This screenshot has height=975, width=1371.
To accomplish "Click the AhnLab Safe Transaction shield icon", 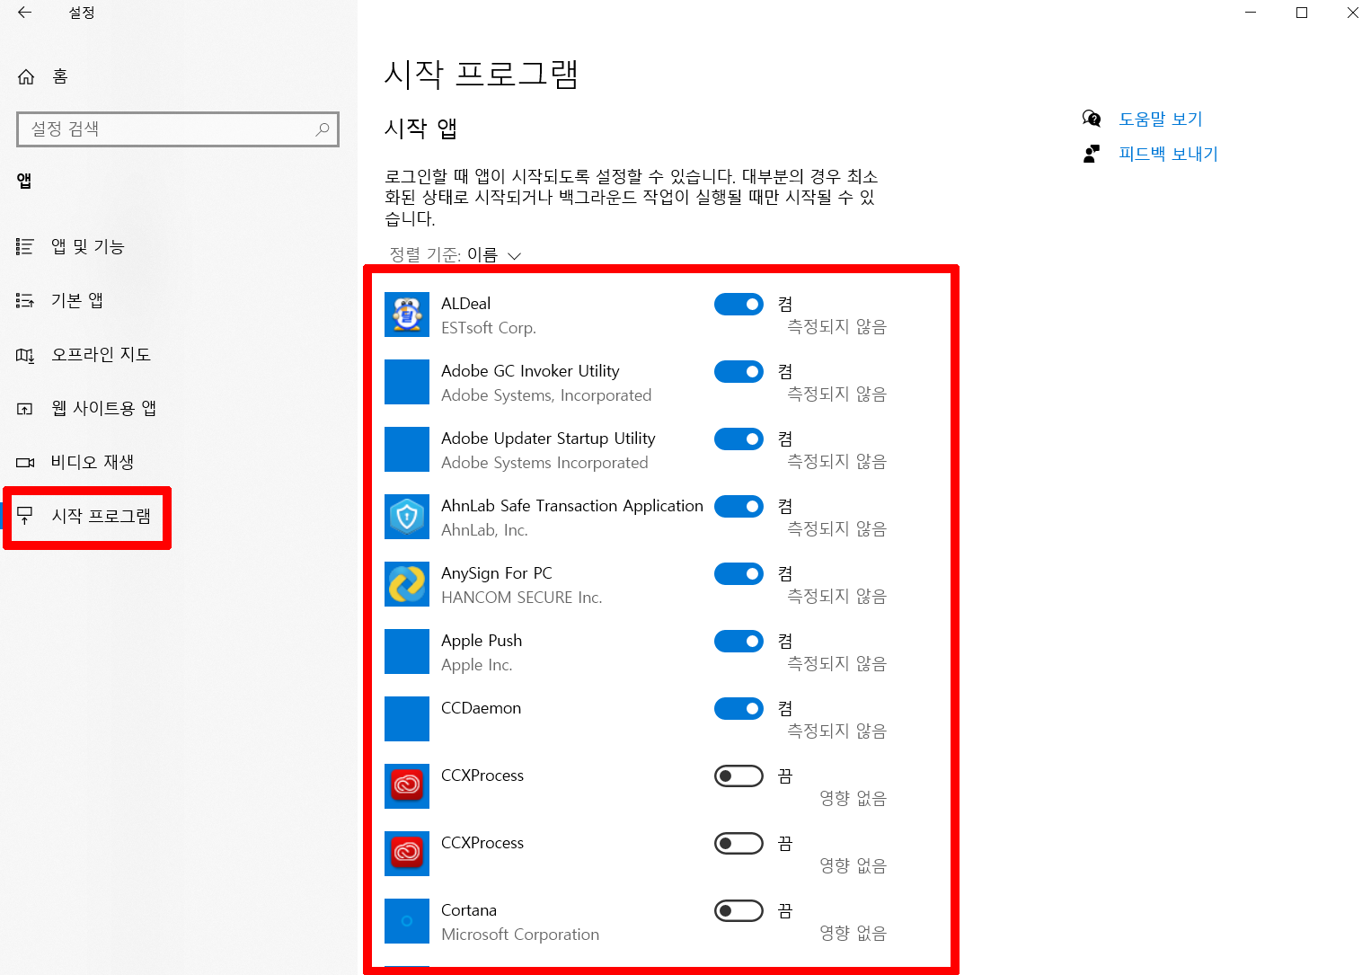I will (407, 517).
